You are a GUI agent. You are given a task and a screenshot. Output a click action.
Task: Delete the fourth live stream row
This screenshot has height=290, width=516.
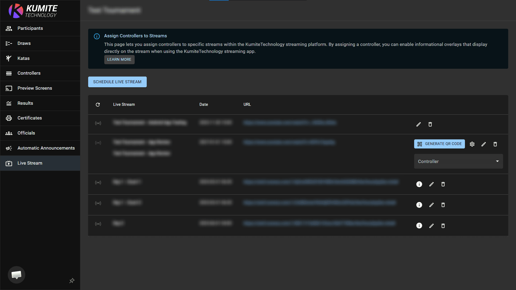(443, 205)
